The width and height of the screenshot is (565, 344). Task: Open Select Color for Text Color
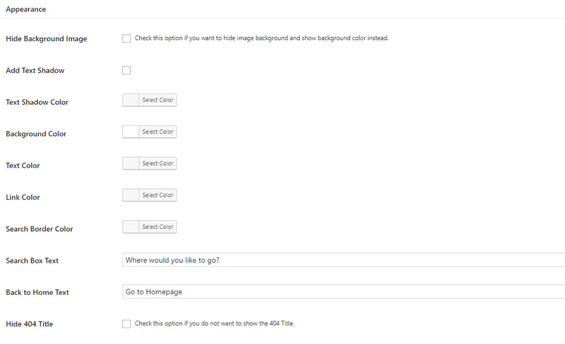(x=158, y=164)
